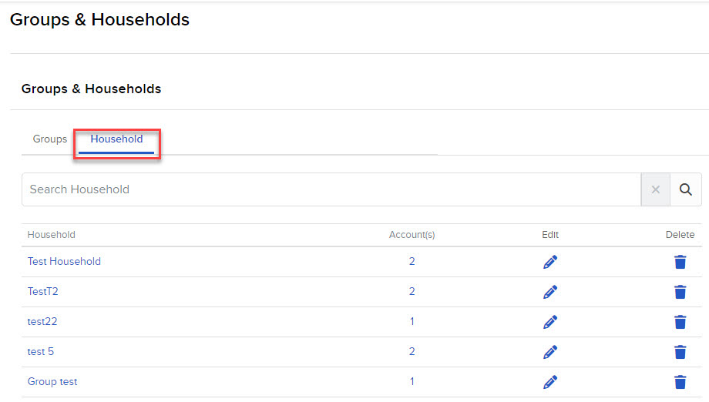The height and width of the screenshot is (402, 709).
Task: Focus the Search Household input field
Action: click(331, 189)
